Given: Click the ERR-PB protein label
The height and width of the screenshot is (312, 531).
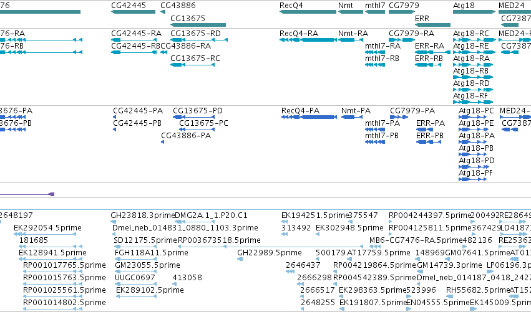Looking at the screenshot, I should [x=430, y=136].
